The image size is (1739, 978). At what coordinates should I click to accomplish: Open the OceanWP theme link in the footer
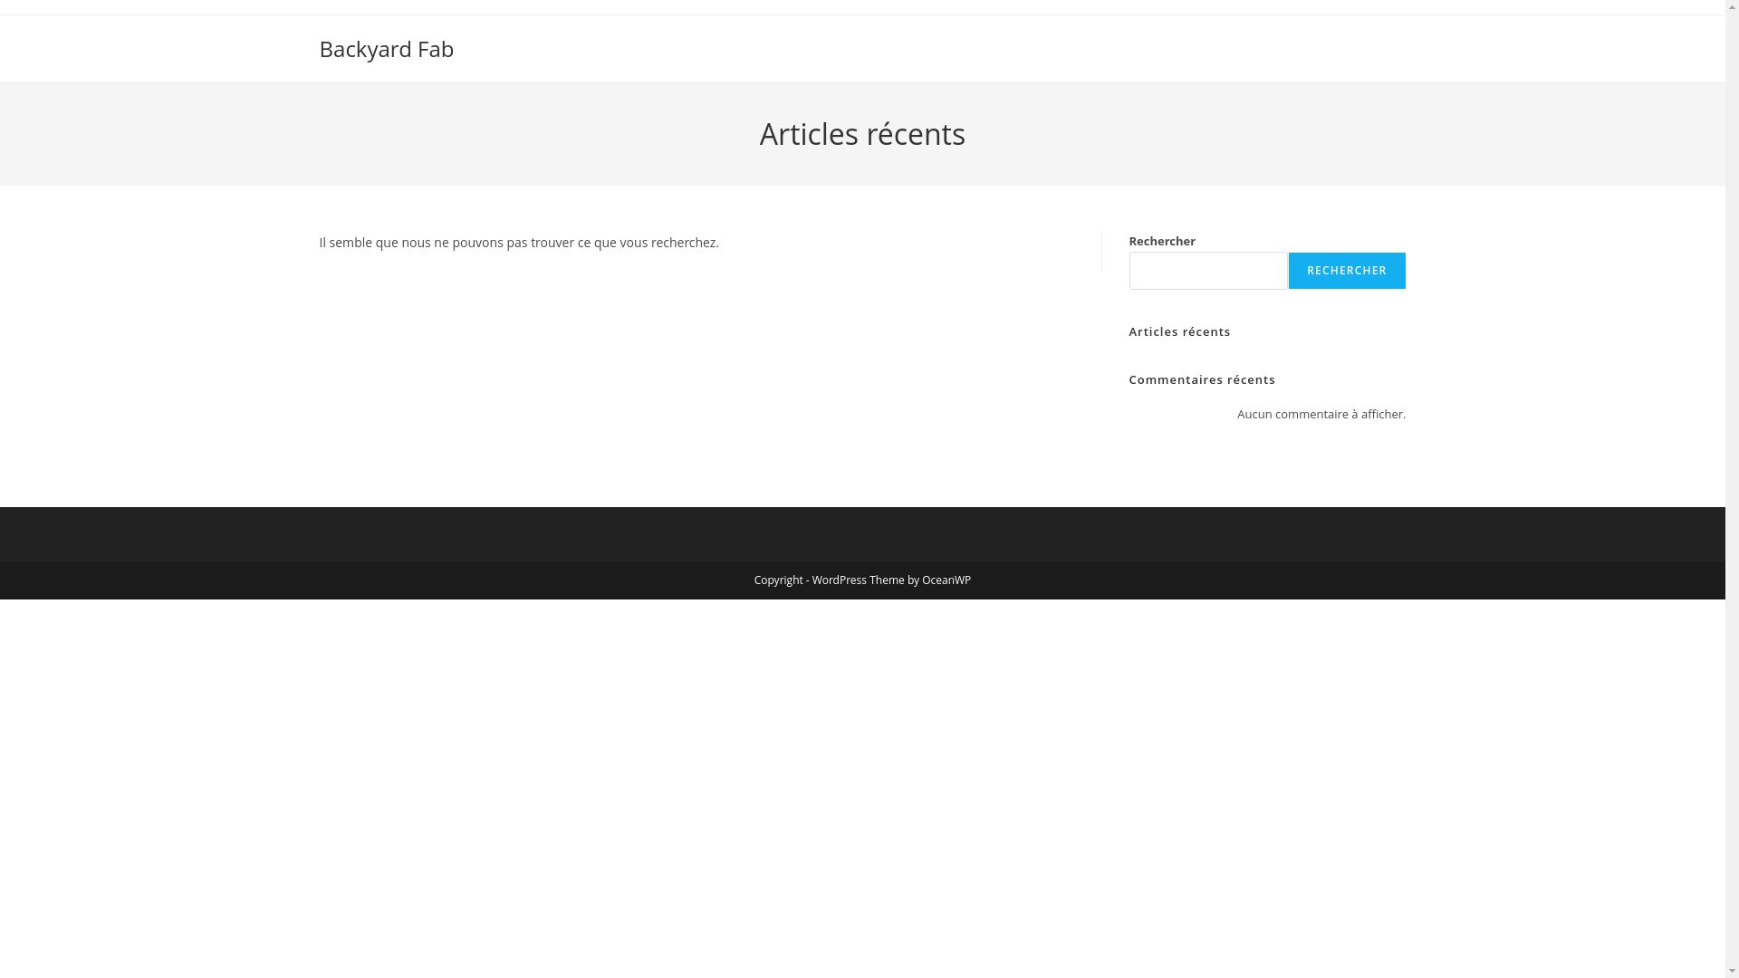(946, 580)
